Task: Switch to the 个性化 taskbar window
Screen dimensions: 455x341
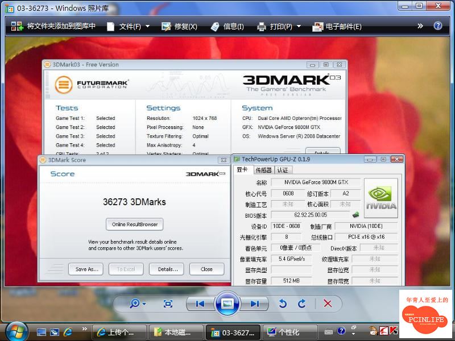Action: pos(289,332)
